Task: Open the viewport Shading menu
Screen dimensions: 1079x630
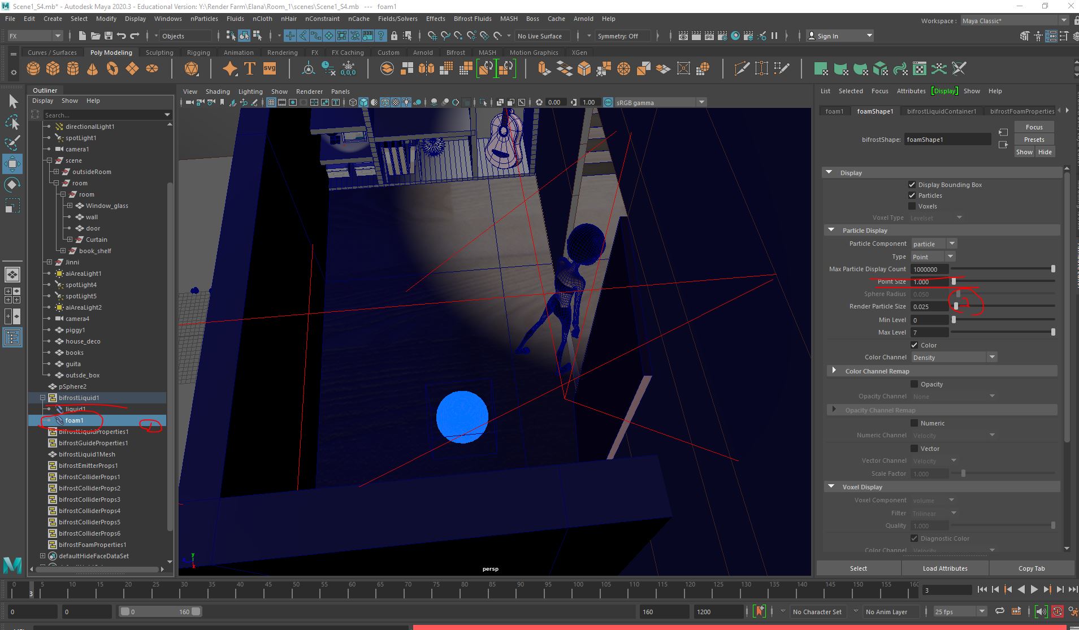Action: click(x=218, y=92)
